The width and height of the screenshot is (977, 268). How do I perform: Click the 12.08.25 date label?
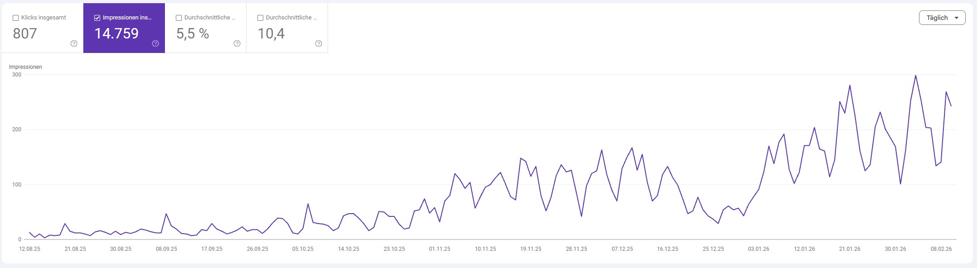[x=29, y=249]
